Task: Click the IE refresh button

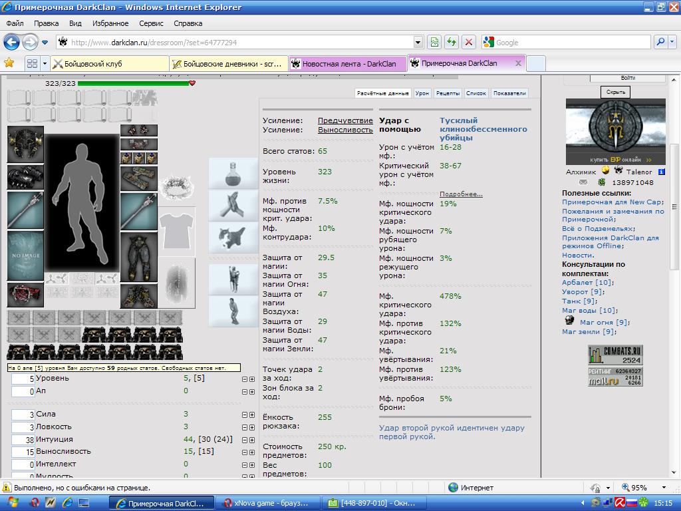Action: (452, 42)
